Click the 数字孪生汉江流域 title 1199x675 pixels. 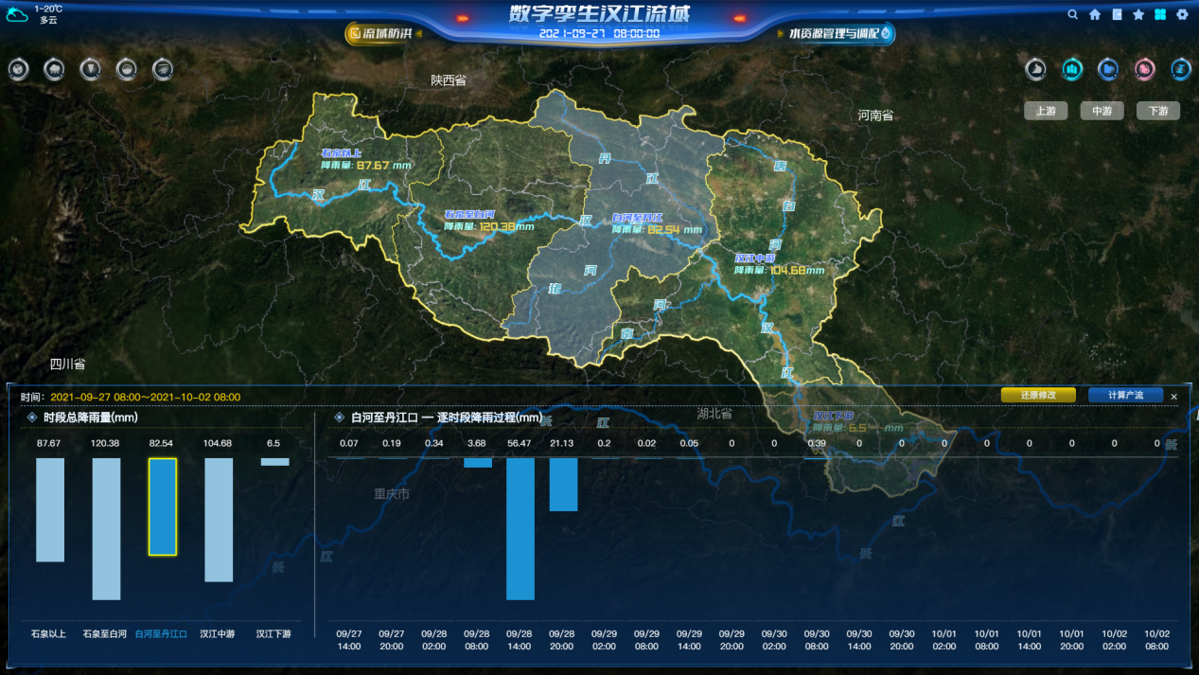599,13
